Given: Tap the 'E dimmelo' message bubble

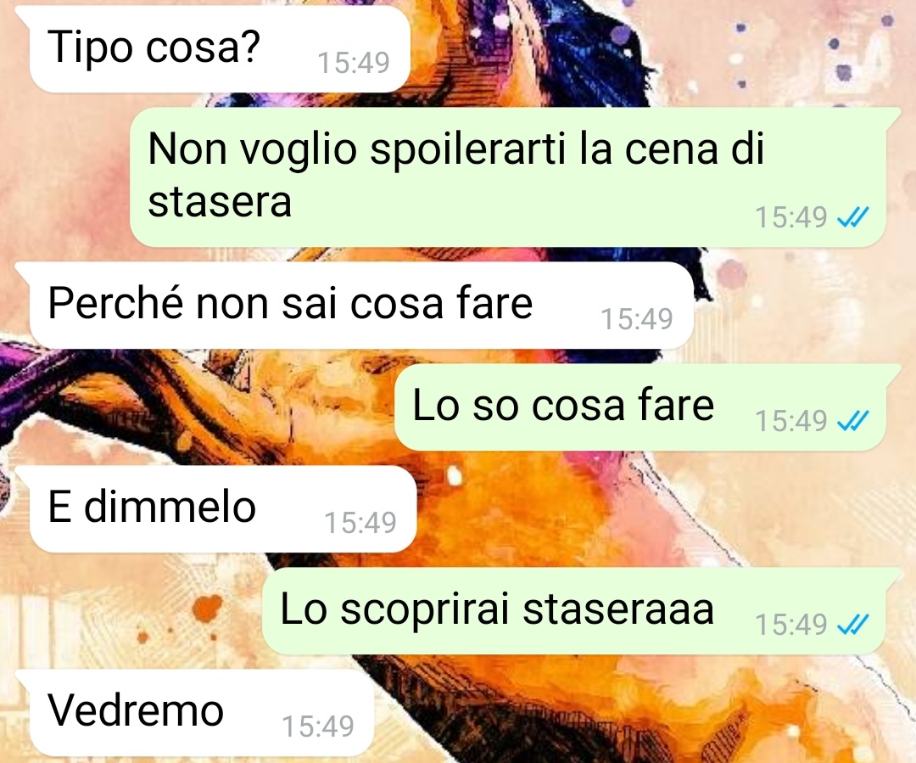Looking at the screenshot, I should tap(222, 508).
